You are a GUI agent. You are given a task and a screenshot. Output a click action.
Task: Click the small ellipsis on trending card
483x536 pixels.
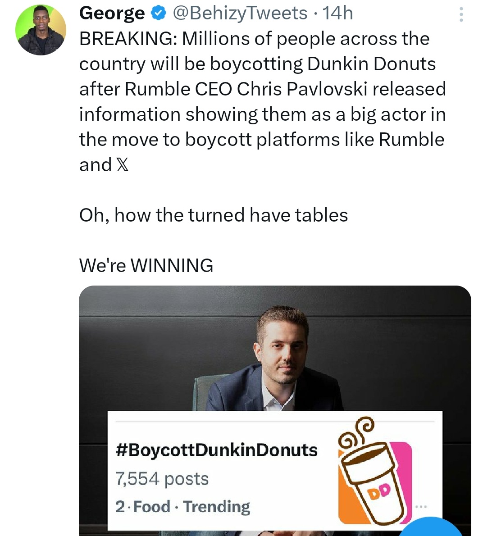click(421, 507)
